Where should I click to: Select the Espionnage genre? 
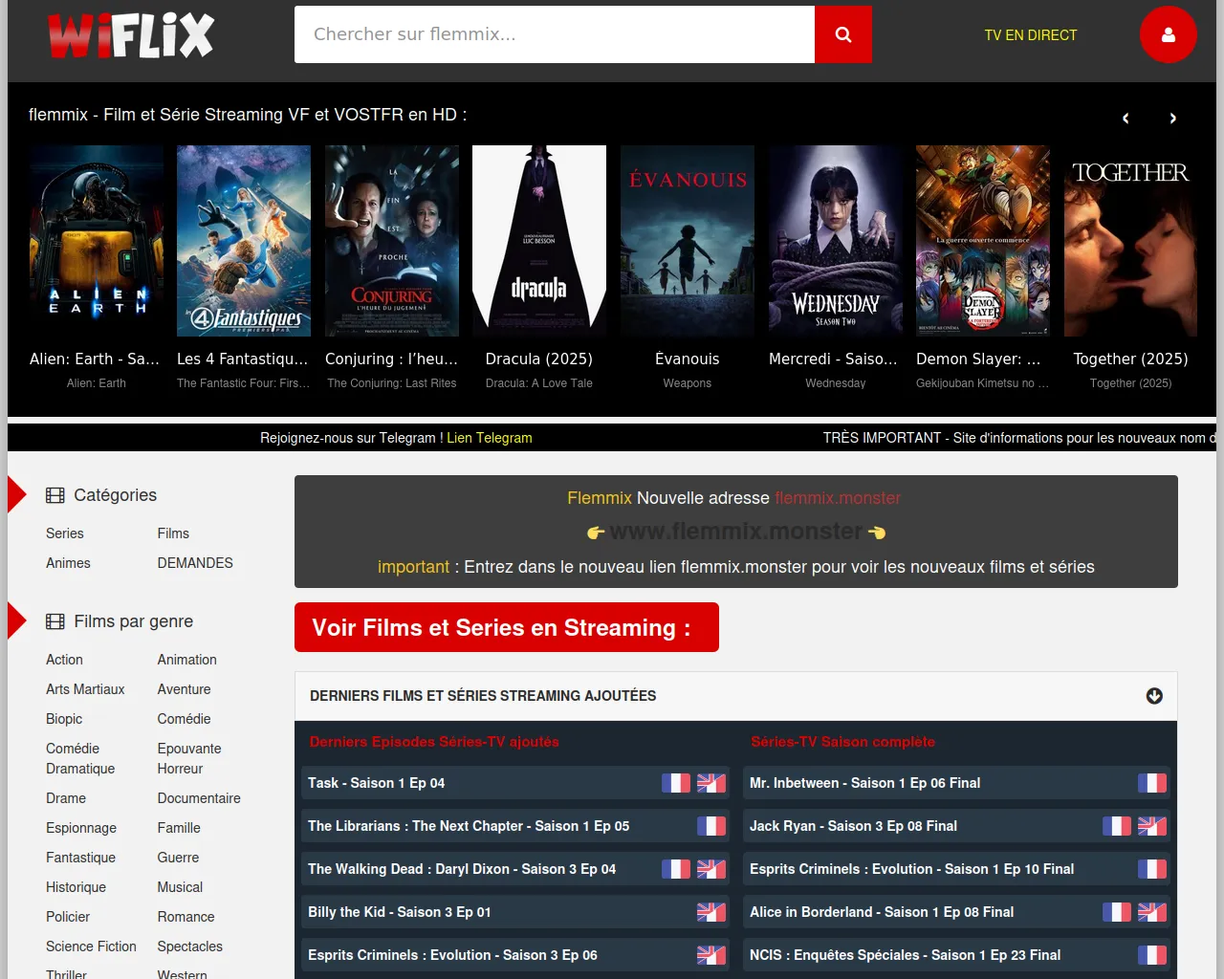pyautogui.click(x=81, y=828)
